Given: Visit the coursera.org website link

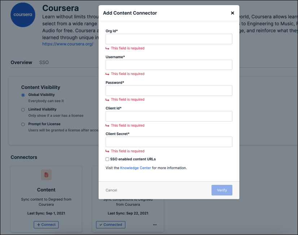Looking at the screenshot, I should (68, 44).
